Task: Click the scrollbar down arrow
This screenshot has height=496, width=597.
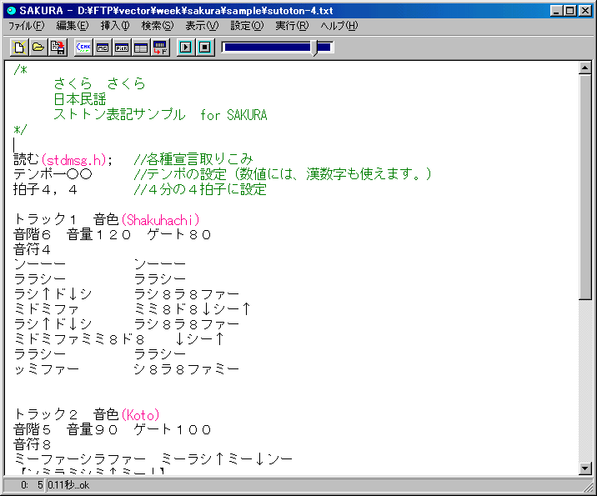Action: 584,468
